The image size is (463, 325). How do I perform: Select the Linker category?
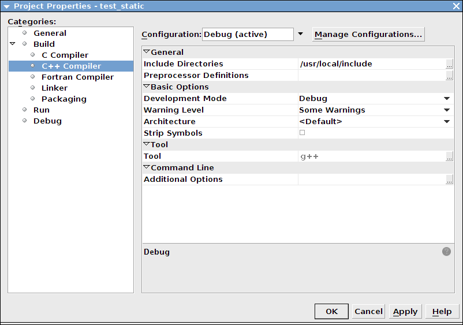coord(54,88)
